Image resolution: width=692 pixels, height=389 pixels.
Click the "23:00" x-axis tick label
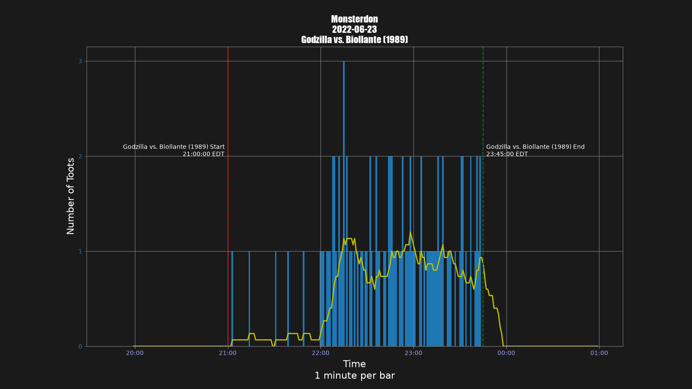point(413,353)
